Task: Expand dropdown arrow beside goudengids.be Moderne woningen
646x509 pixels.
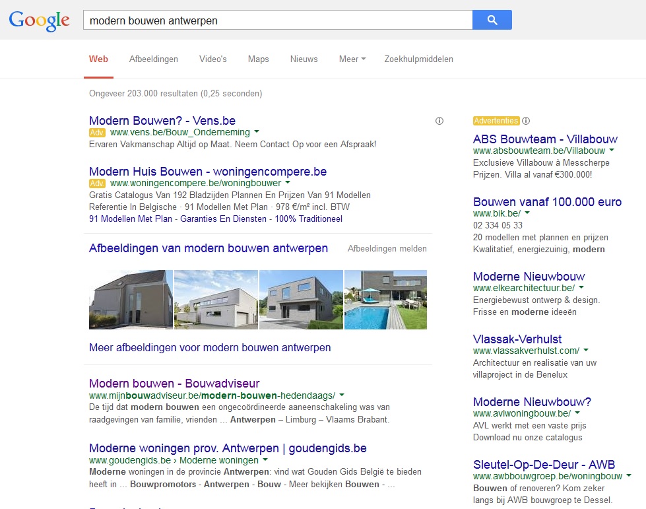Action: coord(265,459)
